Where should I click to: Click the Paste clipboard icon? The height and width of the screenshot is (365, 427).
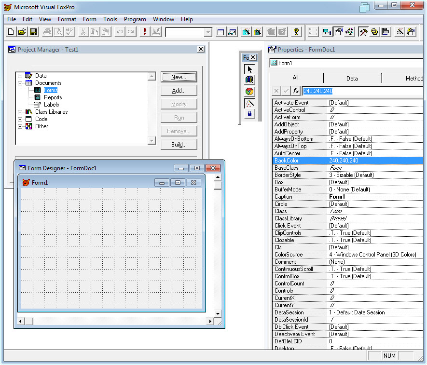pos(105,32)
